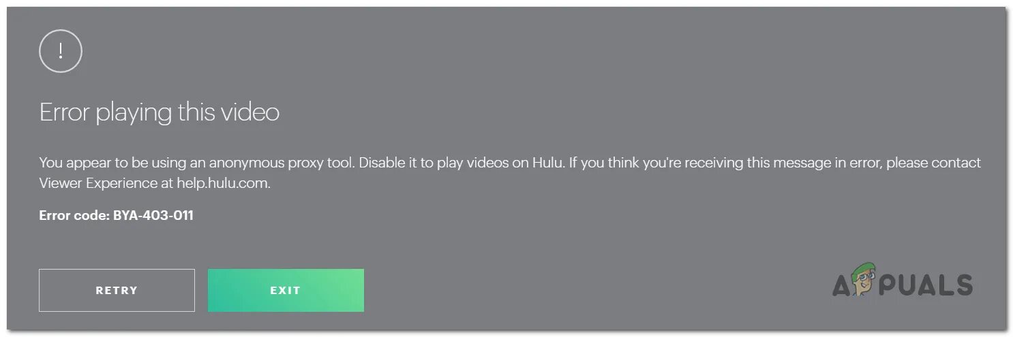Click the word "Error" in the heading
Screen dimensions: 1013x337
[x=65, y=112]
